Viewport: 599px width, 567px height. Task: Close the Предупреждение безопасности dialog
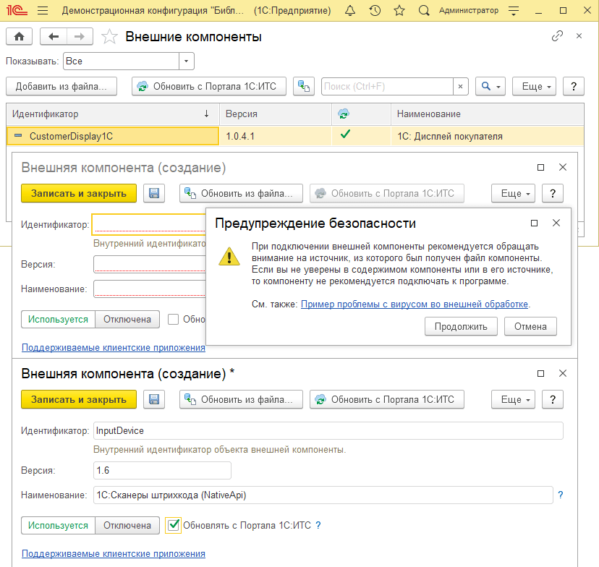coord(556,223)
